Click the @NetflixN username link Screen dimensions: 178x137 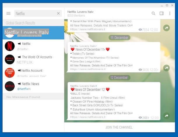(x=24, y=89)
